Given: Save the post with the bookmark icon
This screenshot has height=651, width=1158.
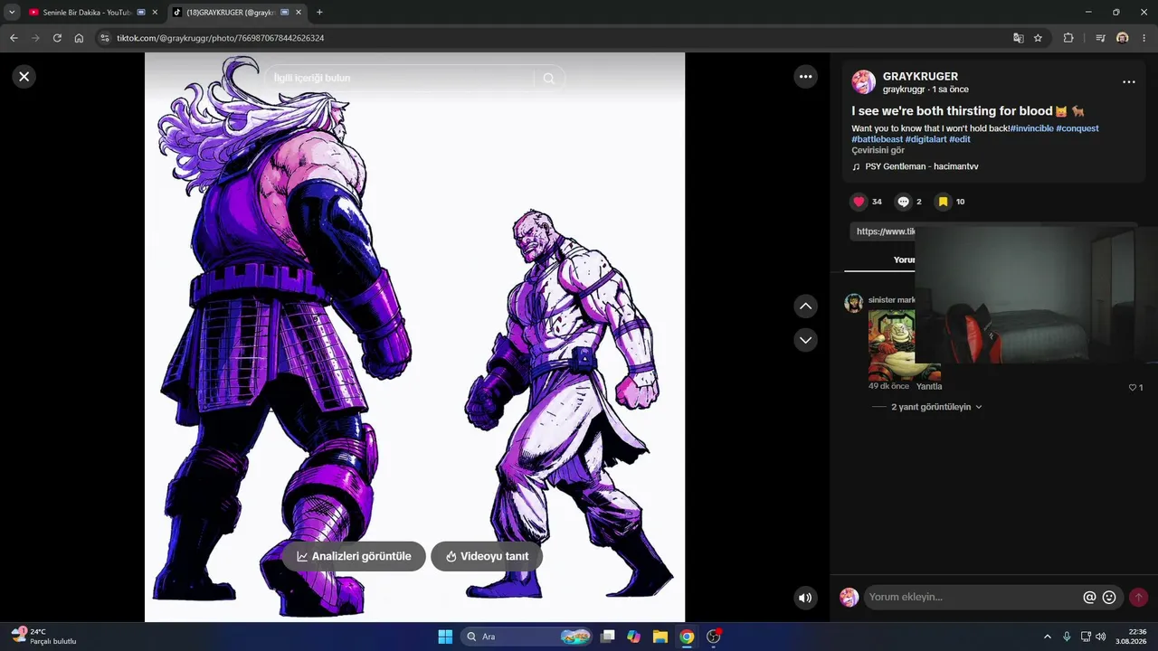Looking at the screenshot, I should (x=943, y=202).
